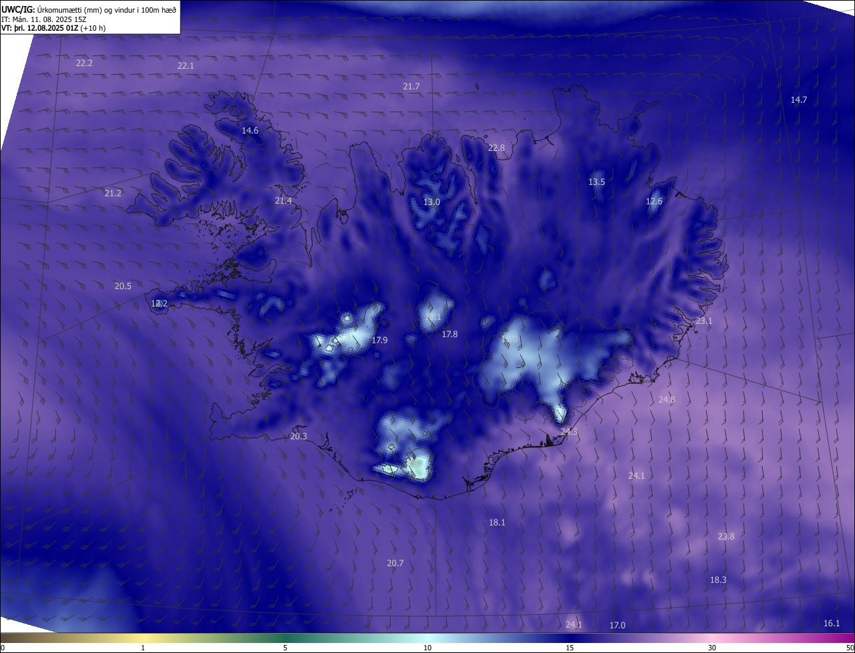Click the initial time 'IT: Mán. 11. 08. 2025 15Z'

click(x=45, y=19)
